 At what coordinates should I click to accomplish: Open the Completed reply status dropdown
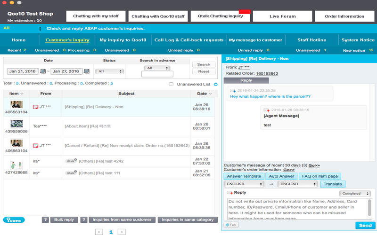tap(355, 194)
